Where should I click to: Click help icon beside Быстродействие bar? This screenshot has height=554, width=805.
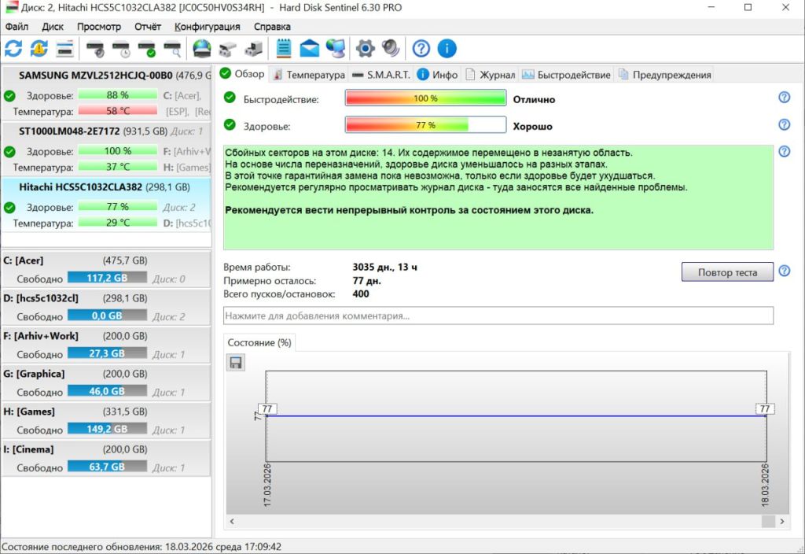point(784,97)
